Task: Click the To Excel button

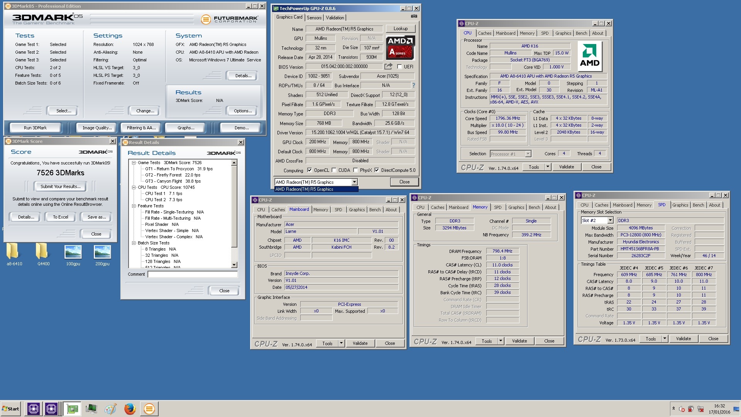Action: pos(61,217)
